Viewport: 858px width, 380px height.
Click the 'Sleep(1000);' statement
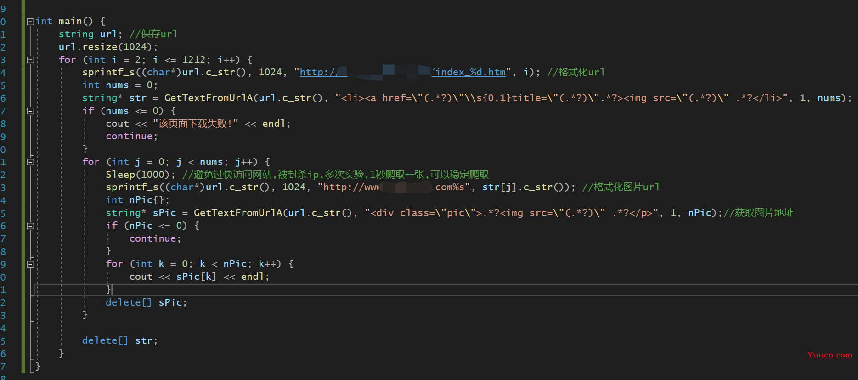pos(141,175)
